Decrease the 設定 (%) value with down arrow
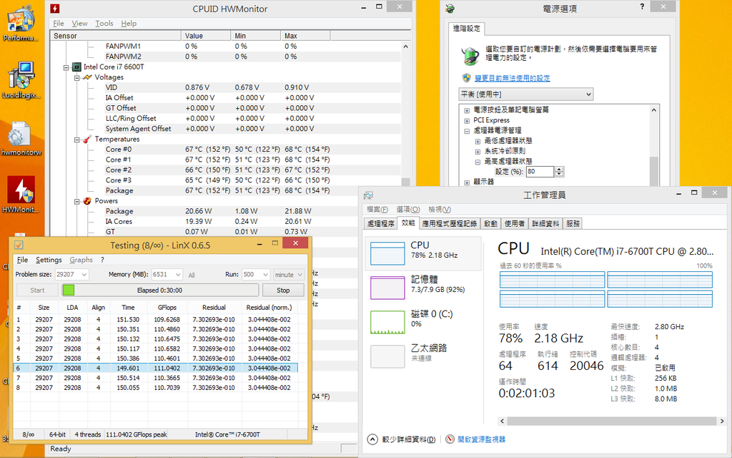 point(559,175)
